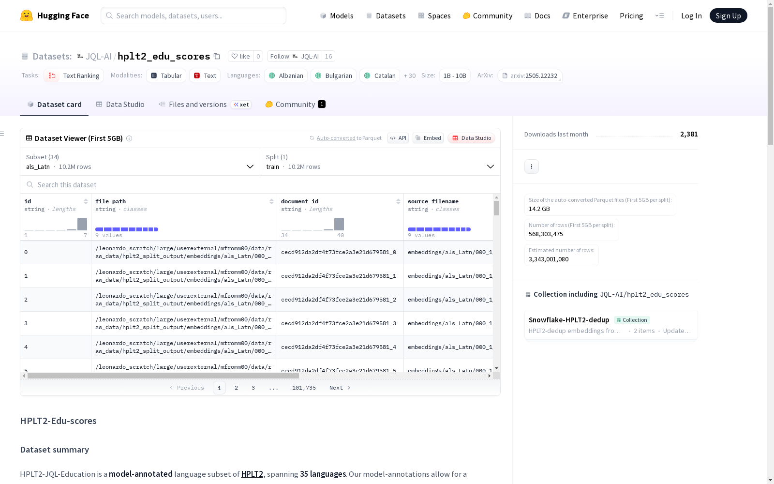This screenshot has width=774, height=484.
Task: Show the +30 more languages
Action: pos(410,76)
